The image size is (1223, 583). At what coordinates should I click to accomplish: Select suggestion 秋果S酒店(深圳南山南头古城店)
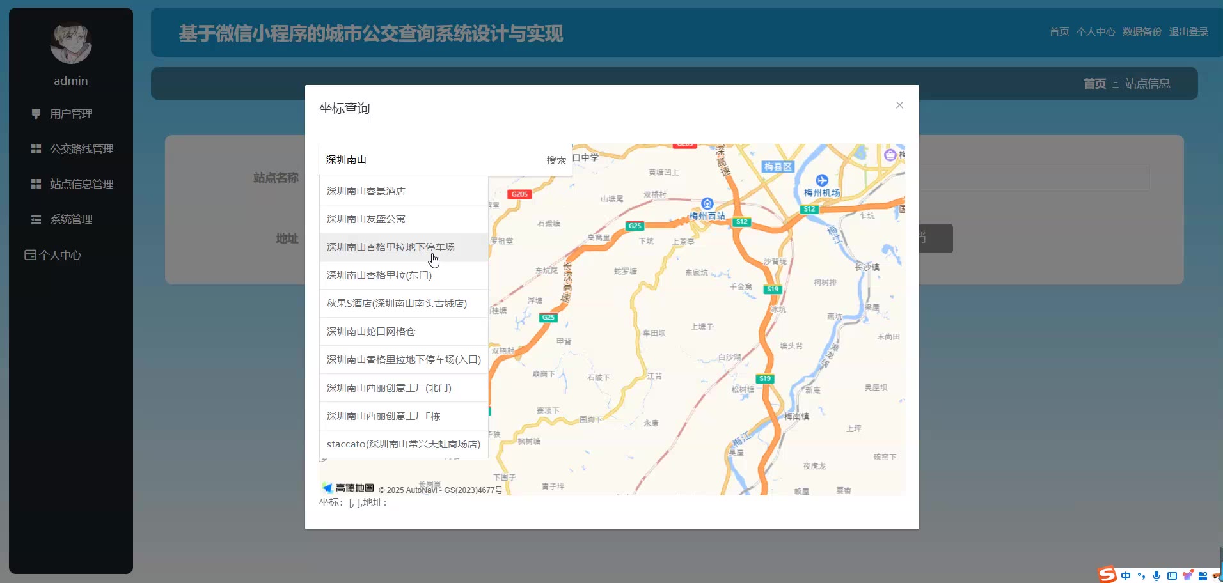coord(404,303)
